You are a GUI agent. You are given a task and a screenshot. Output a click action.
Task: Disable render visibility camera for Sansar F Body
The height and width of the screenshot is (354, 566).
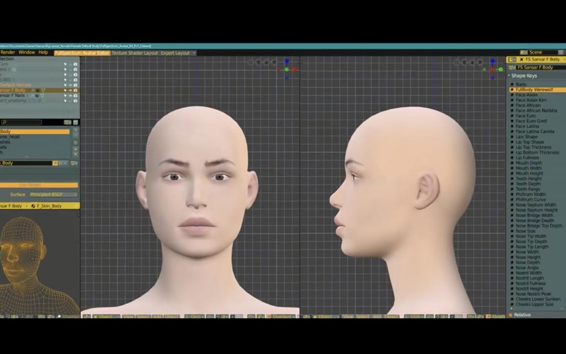tap(75, 90)
